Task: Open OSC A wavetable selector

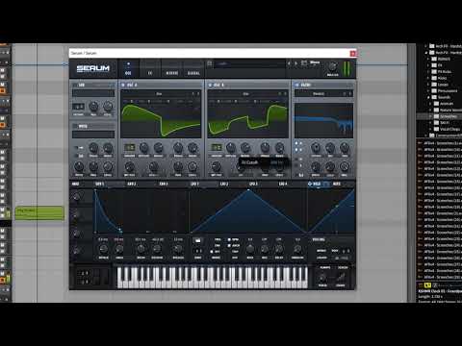Action: pos(159,94)
